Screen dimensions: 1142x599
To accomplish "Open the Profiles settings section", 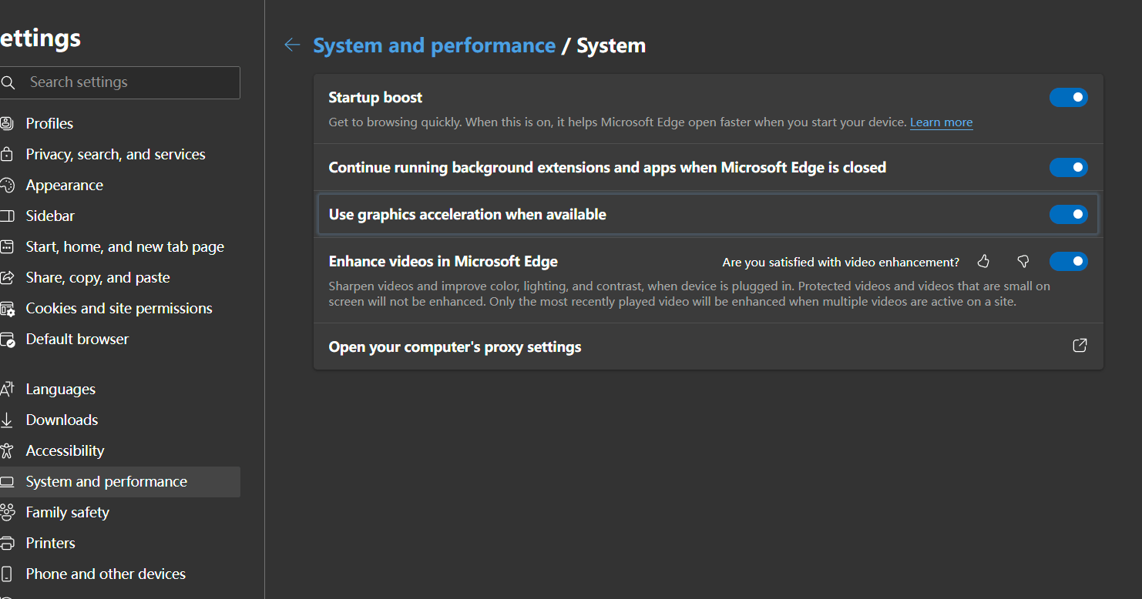I will [49, 124].
